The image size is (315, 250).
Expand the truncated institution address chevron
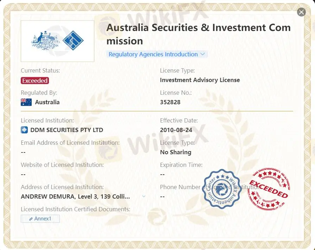144,196
